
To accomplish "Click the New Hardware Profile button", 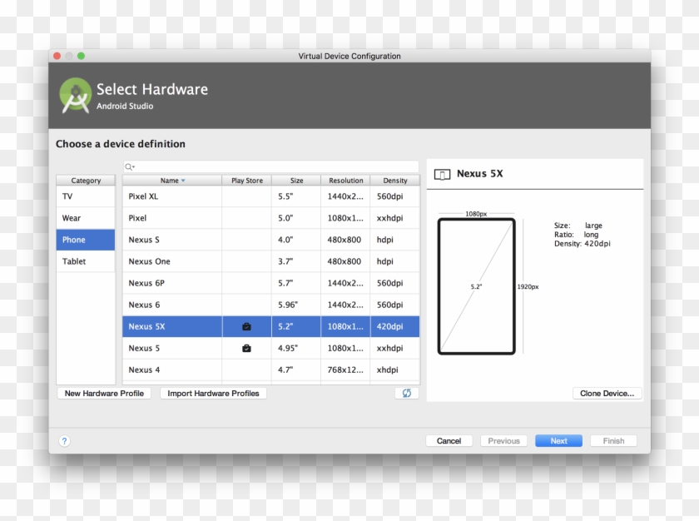I will coord(104,394).
